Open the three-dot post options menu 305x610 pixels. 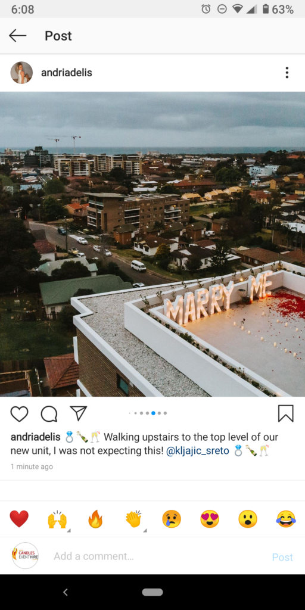click(287, 73)
